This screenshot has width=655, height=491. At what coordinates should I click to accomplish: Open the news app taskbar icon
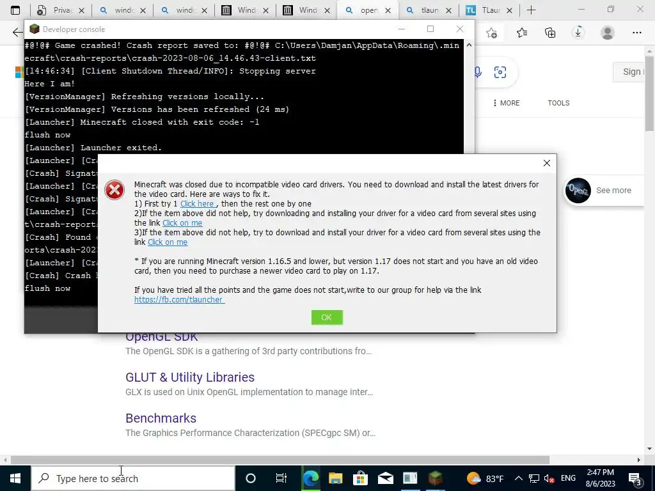pyautogui.click(x=410, y=478)
